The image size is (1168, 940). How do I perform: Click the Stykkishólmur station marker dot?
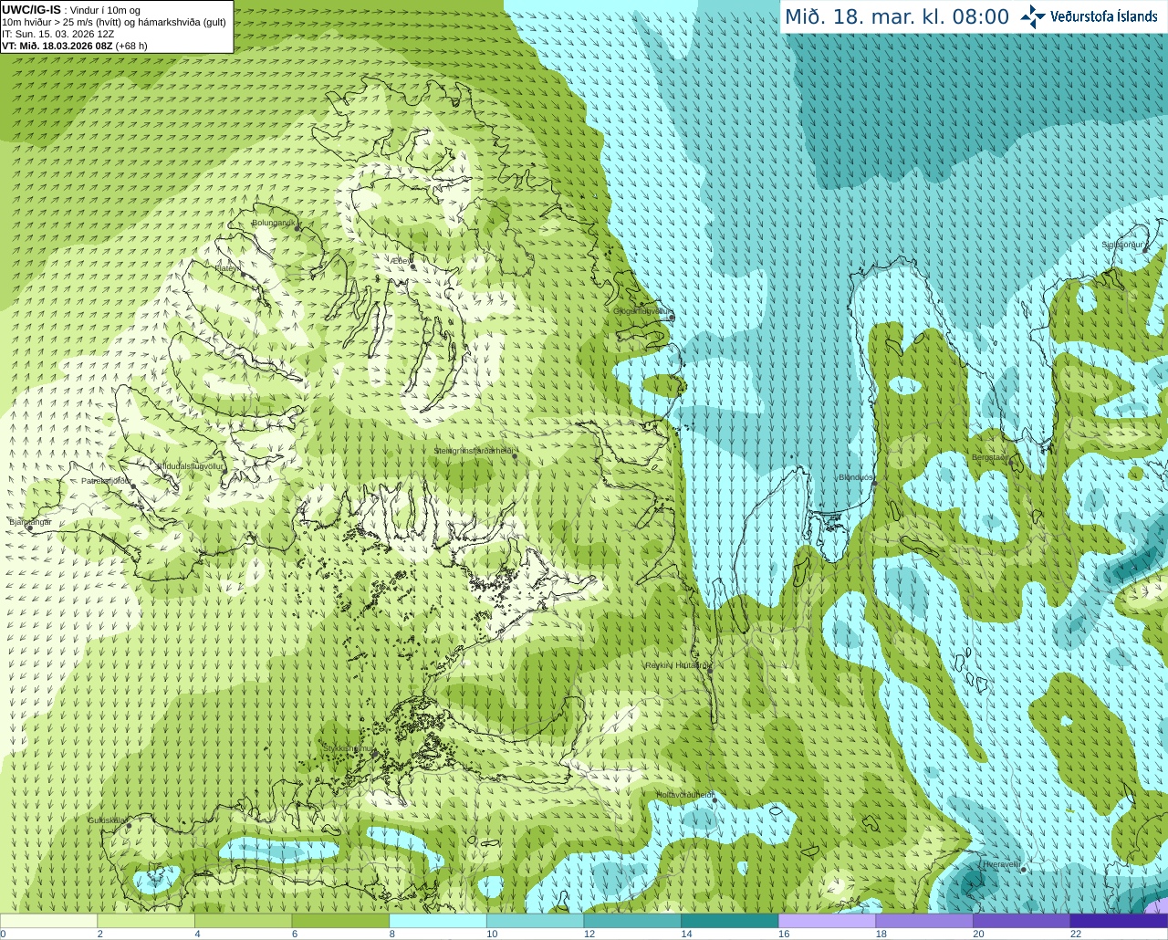374,754
